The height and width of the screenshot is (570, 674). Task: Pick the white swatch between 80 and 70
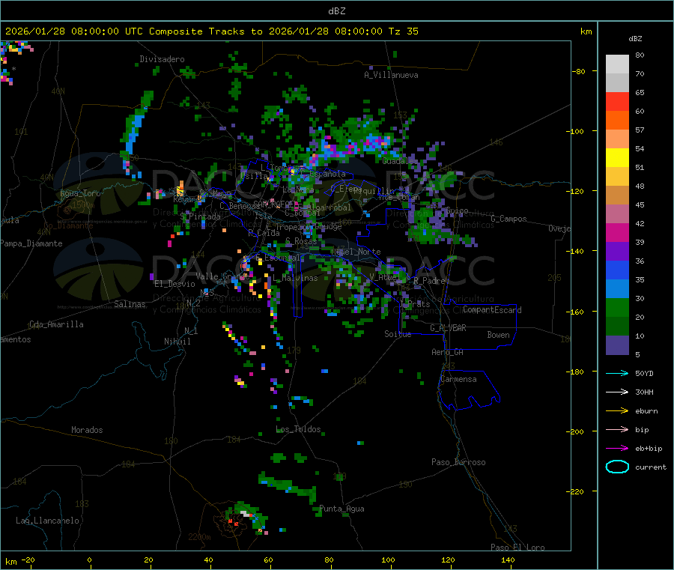coord(617,64)
